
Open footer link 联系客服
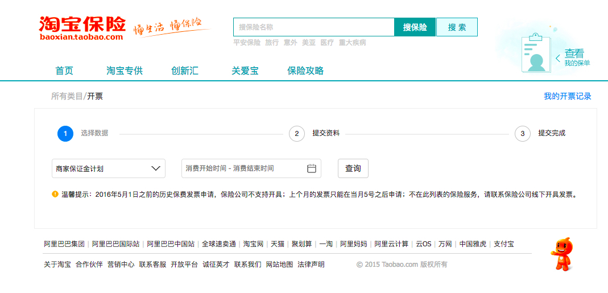point(153,265)
